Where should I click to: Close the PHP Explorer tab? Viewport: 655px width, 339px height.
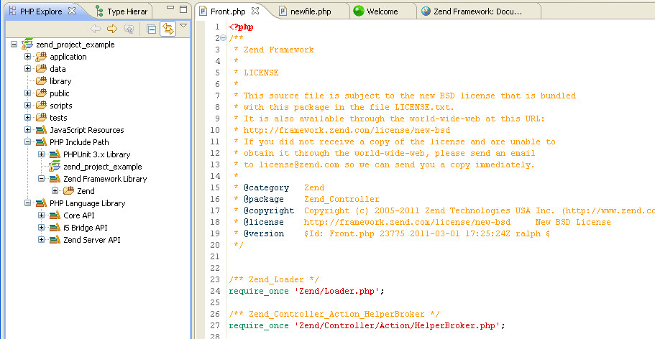point(71,11)
